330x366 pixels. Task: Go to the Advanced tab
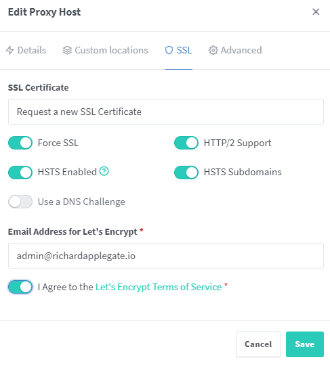(x=235, y=50)
